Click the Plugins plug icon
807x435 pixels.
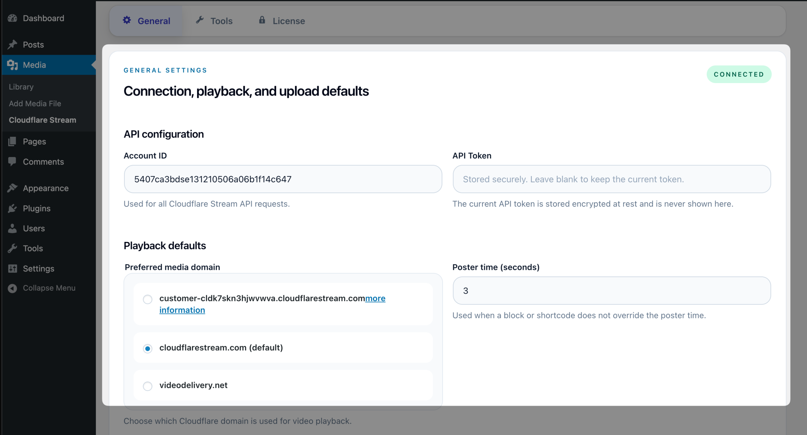tap(12, 208)
